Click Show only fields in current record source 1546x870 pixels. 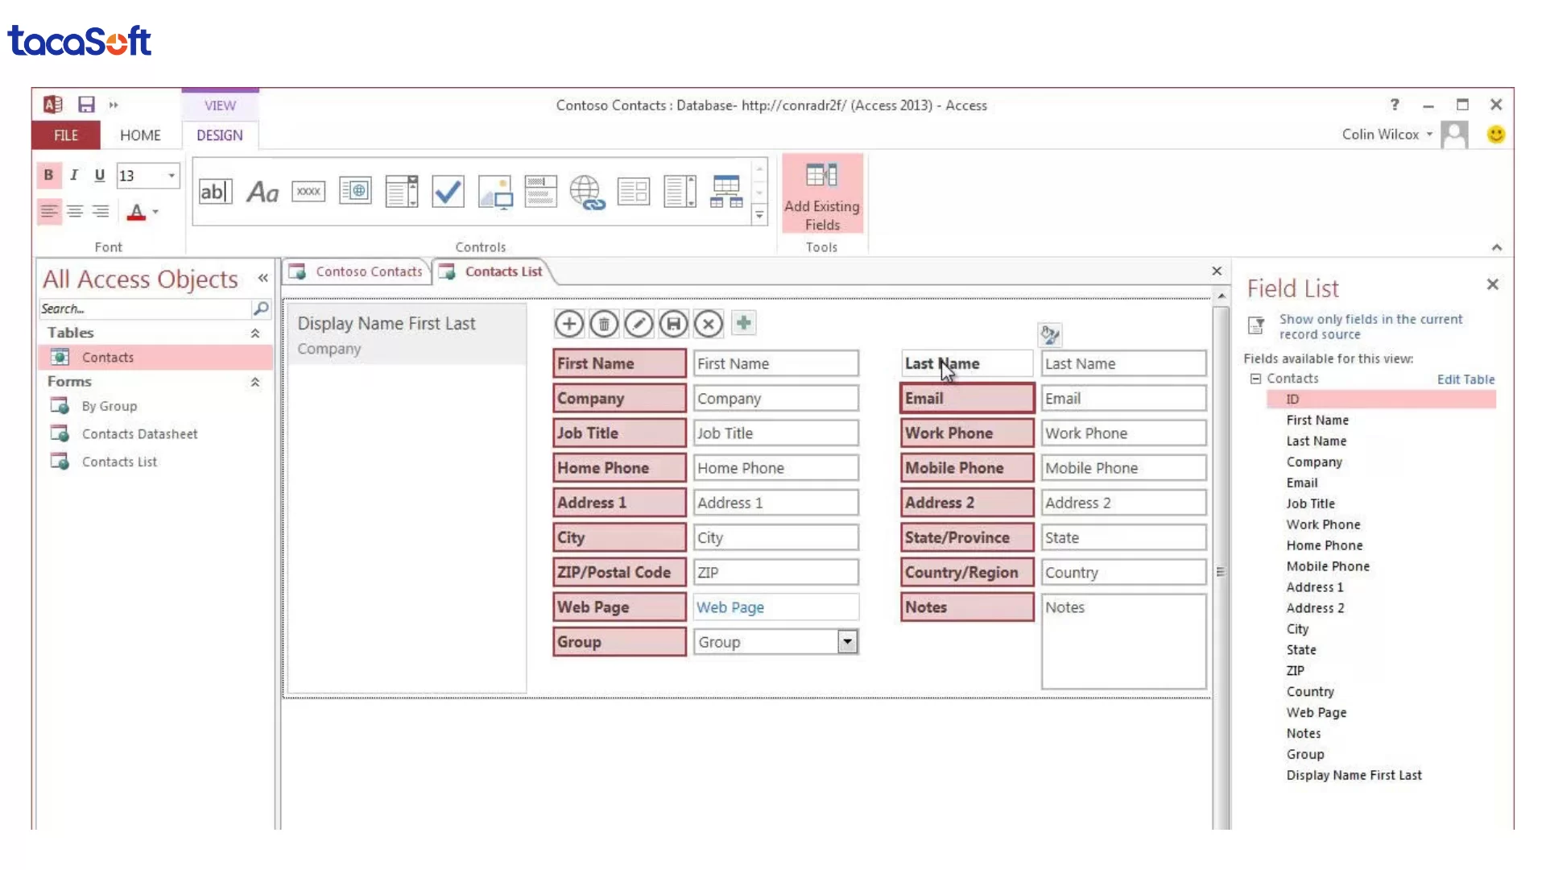point(1370,326)
